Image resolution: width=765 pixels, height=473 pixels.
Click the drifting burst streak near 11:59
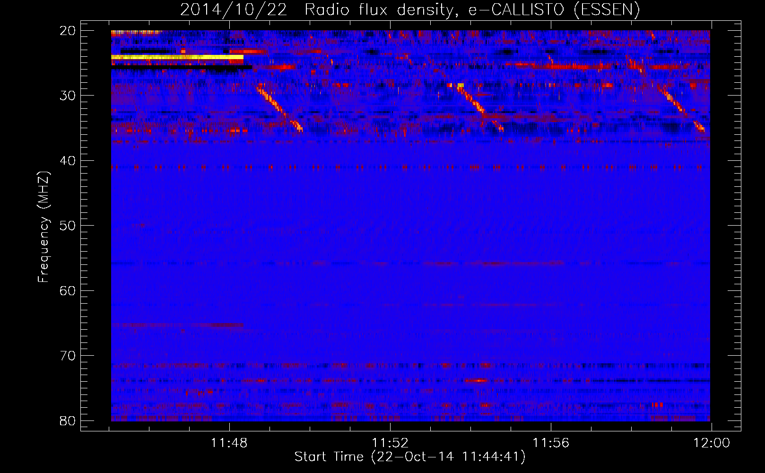[681, 108]
